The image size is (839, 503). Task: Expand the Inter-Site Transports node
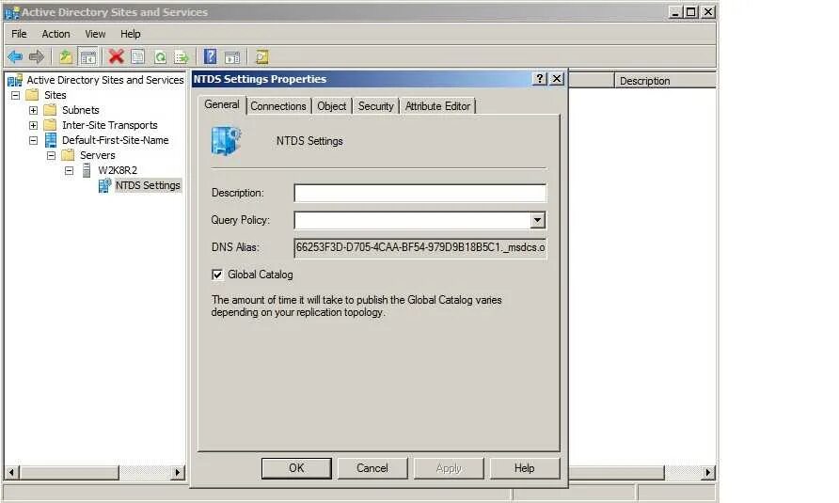tap(33, 125)
